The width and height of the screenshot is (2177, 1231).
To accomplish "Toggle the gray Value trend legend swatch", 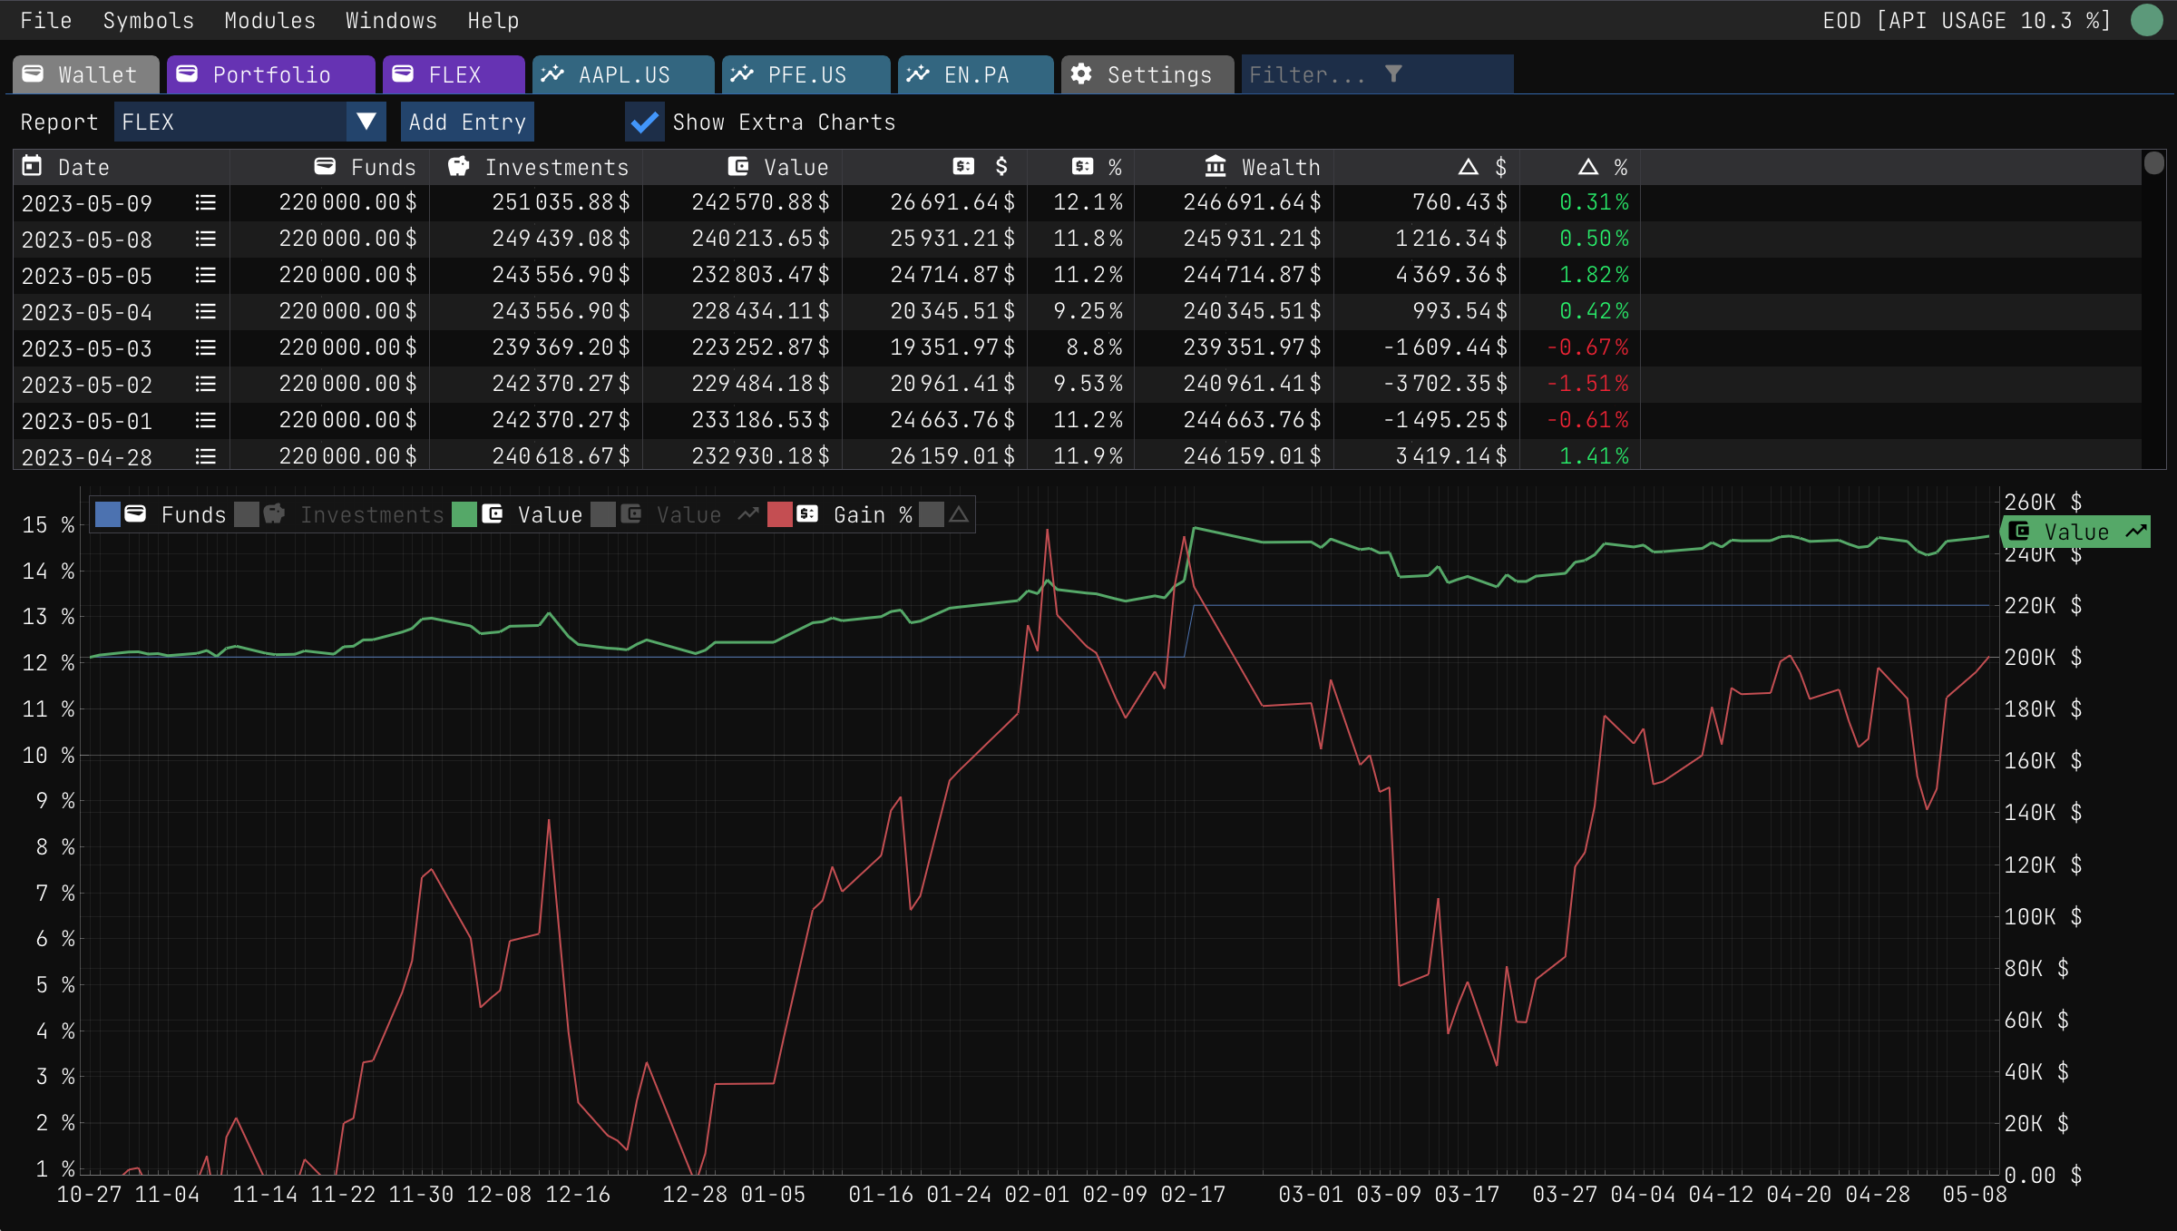I will pos(603,514).
